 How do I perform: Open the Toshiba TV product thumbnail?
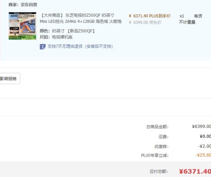(x=22, y=26)
